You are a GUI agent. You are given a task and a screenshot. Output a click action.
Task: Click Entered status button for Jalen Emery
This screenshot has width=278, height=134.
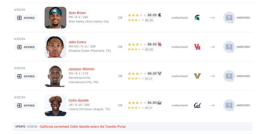[x=26, y=47]
